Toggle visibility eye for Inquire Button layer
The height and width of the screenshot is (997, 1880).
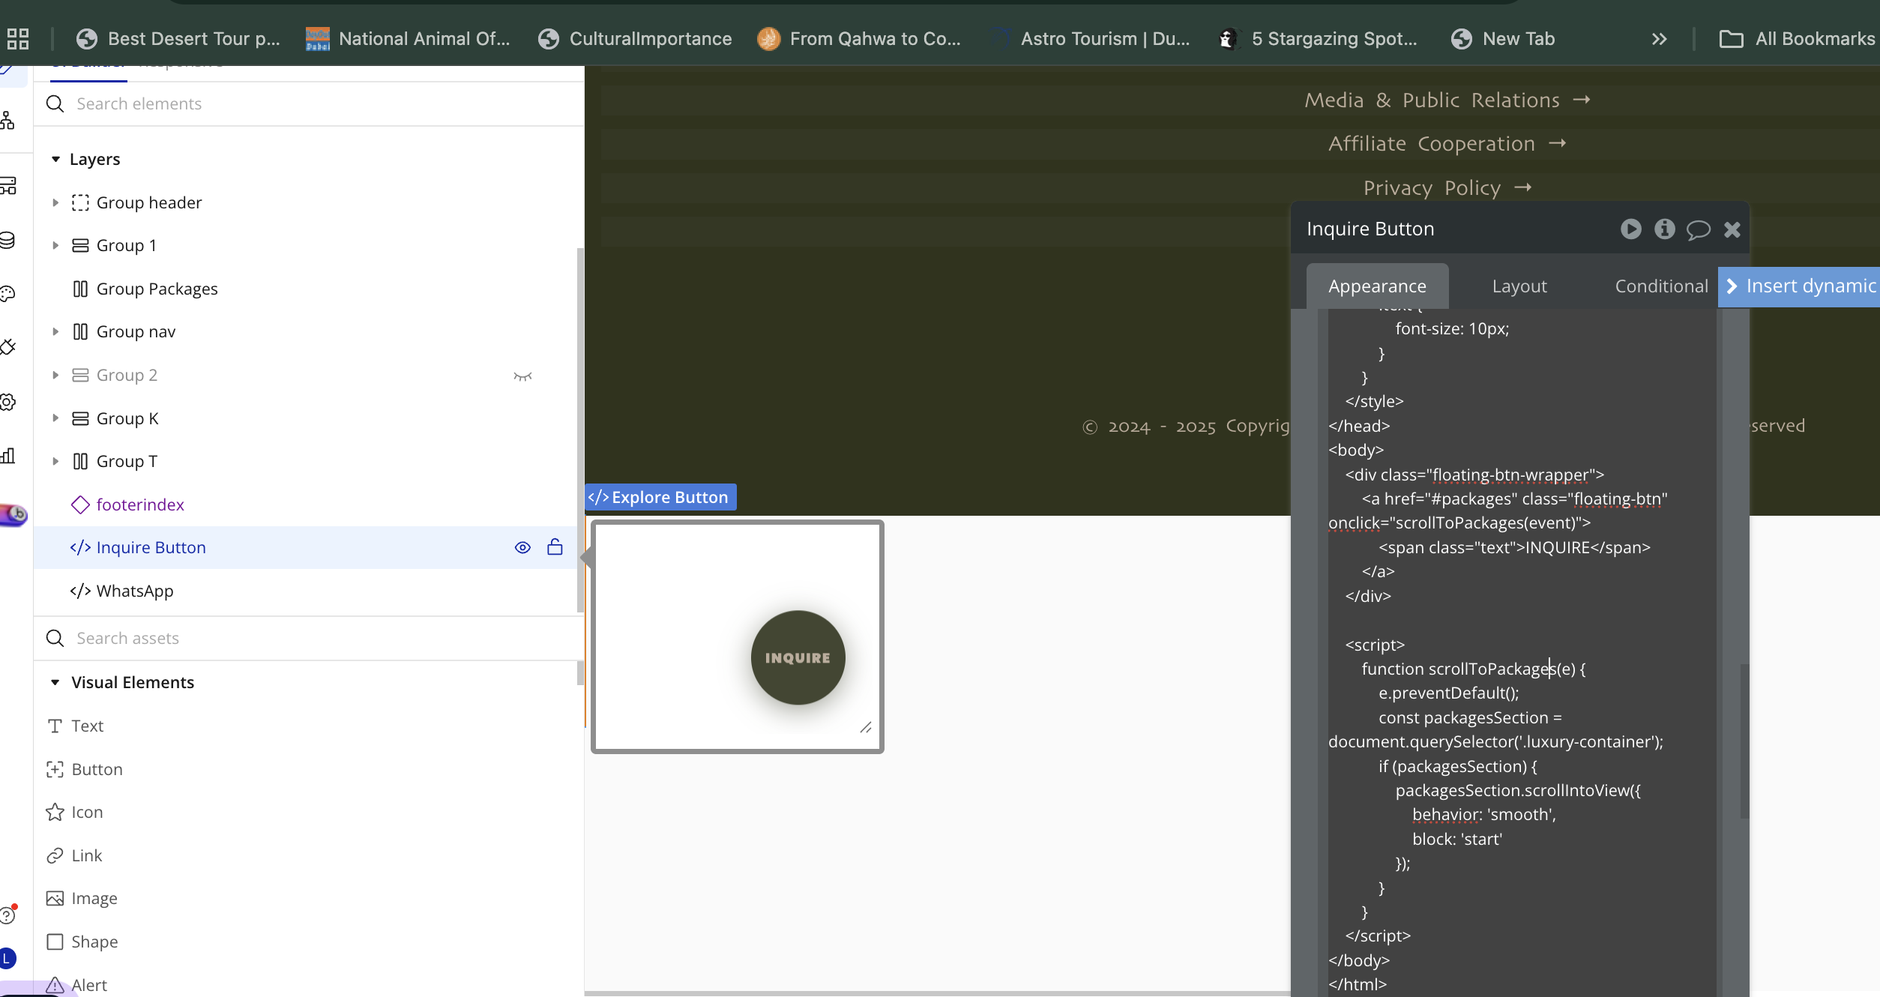point(522,548)
